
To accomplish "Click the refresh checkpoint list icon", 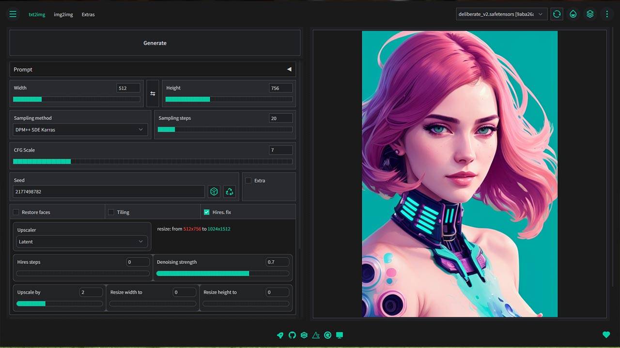I will click(x=557, y=14).
